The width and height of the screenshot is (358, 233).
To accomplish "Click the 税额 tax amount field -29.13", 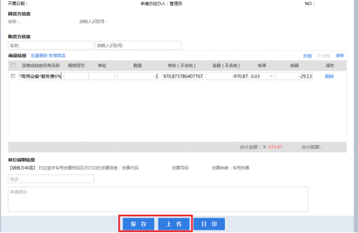I will pyautogui.click(x=295, y=76).
